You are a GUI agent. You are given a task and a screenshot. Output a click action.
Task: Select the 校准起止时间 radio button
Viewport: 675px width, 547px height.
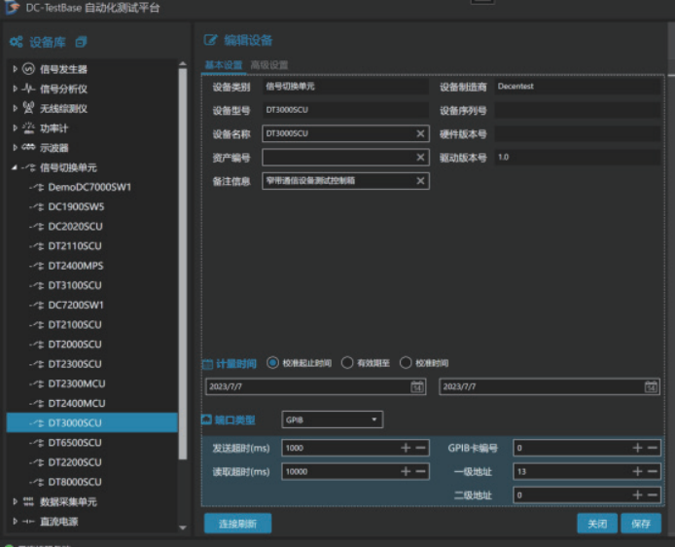tap(272, 363)
